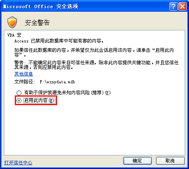This screenshot has width=189, height=169.
Task: Click the resize grip in the dialog corner
Action: coord(185,165)
